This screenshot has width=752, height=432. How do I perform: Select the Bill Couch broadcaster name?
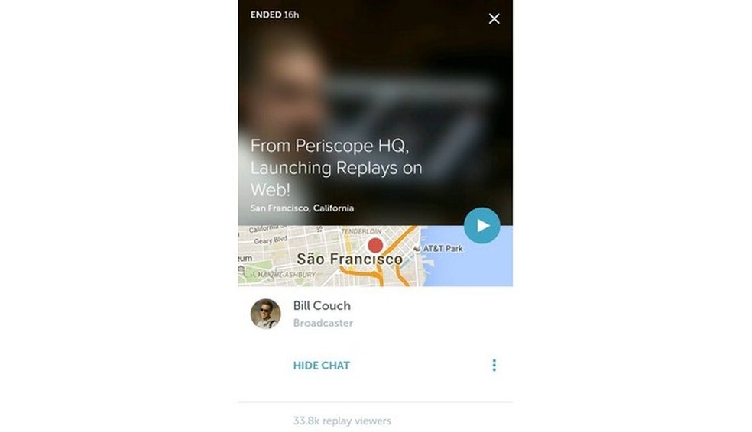[322, 305]
